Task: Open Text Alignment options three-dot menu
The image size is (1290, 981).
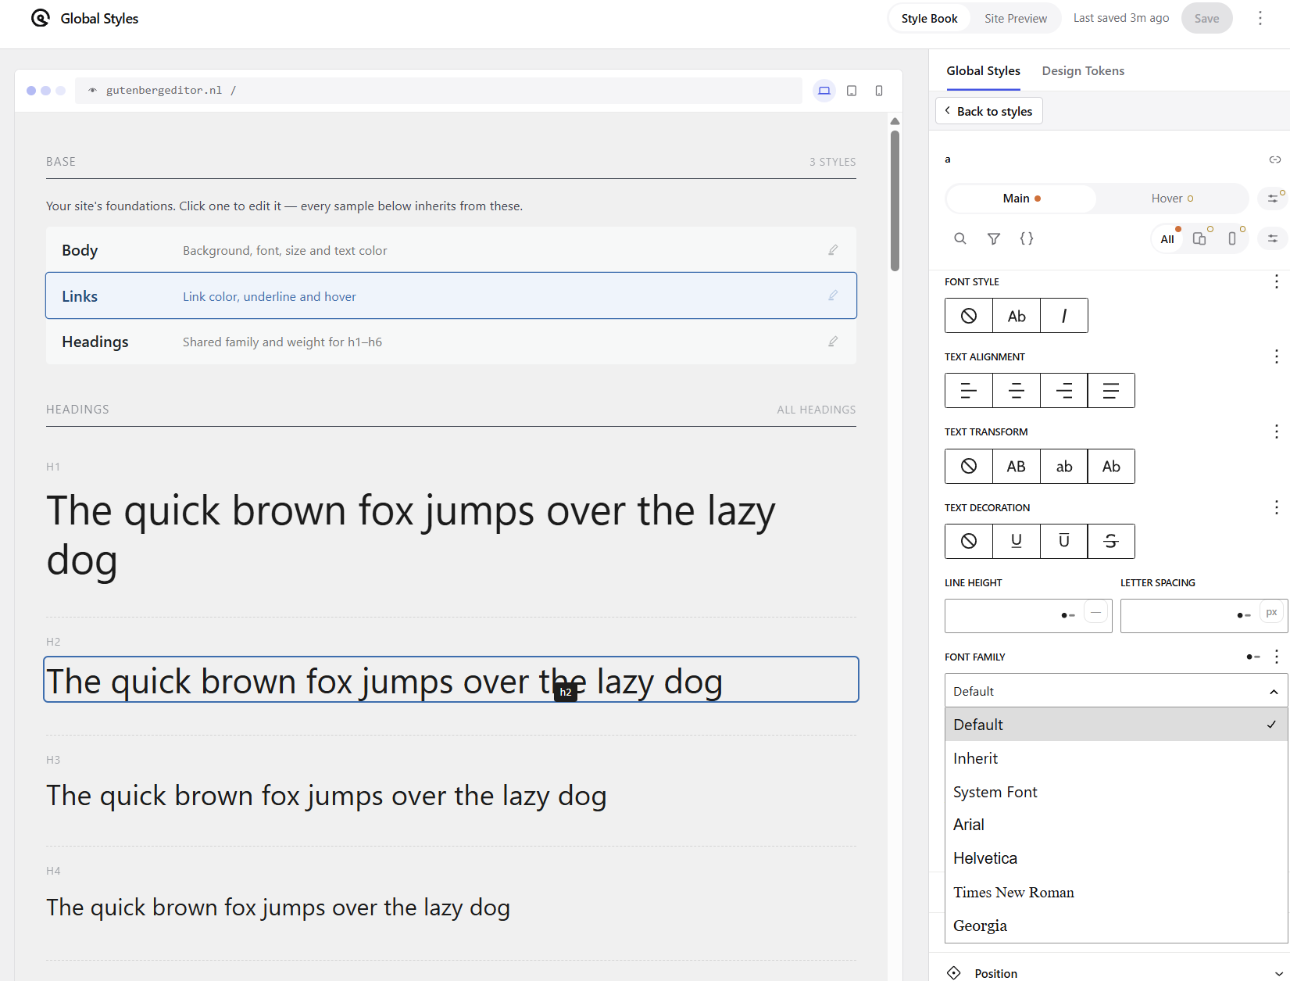Action: [1277, 356]
